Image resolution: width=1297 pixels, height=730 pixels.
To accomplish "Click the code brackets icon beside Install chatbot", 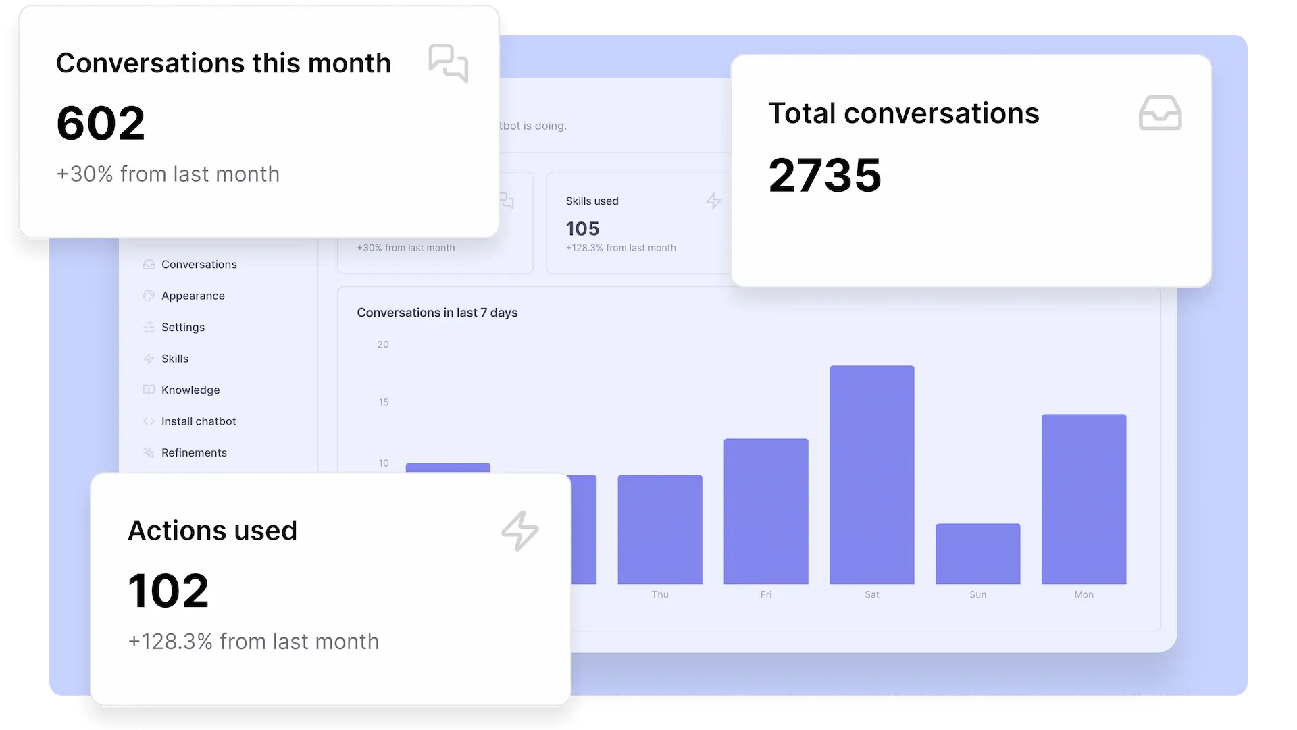I will pos(149,421).
